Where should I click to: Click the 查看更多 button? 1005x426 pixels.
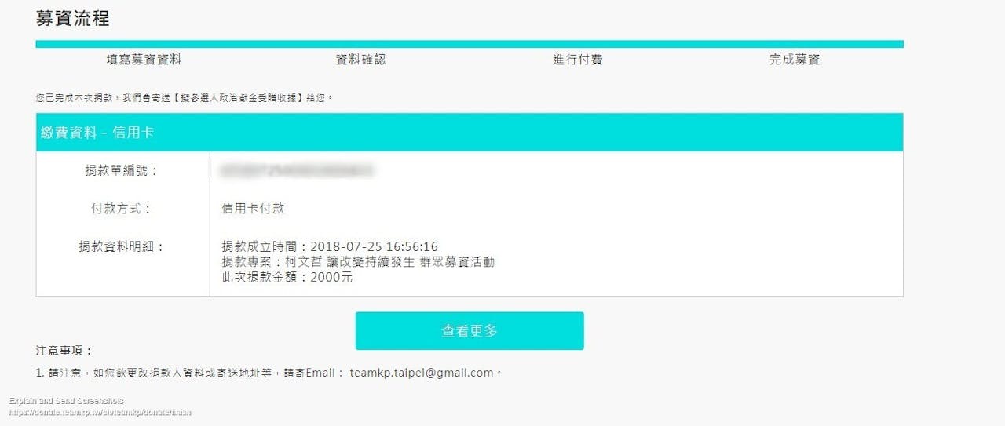470,331
